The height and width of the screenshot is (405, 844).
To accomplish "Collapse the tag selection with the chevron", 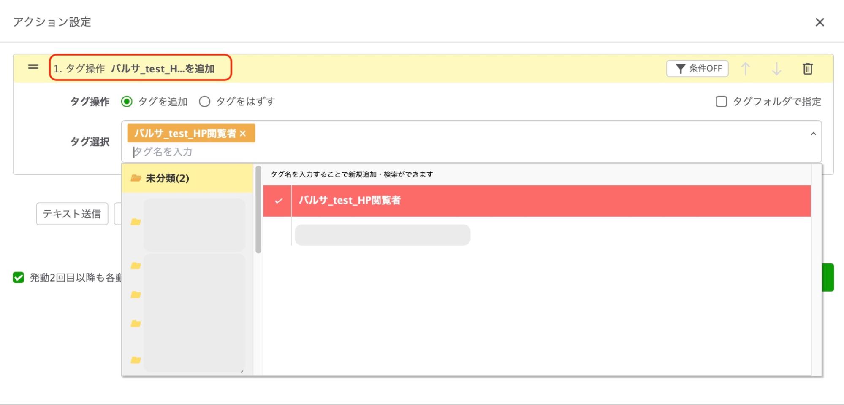I will click(813, 134).
